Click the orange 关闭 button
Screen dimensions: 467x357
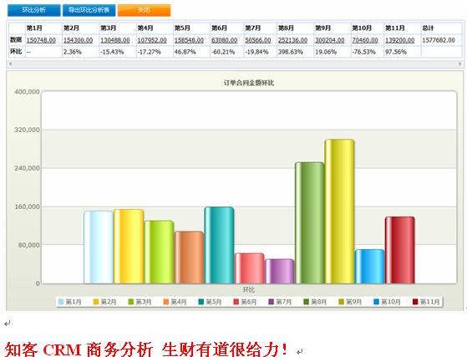coord(145,10)
